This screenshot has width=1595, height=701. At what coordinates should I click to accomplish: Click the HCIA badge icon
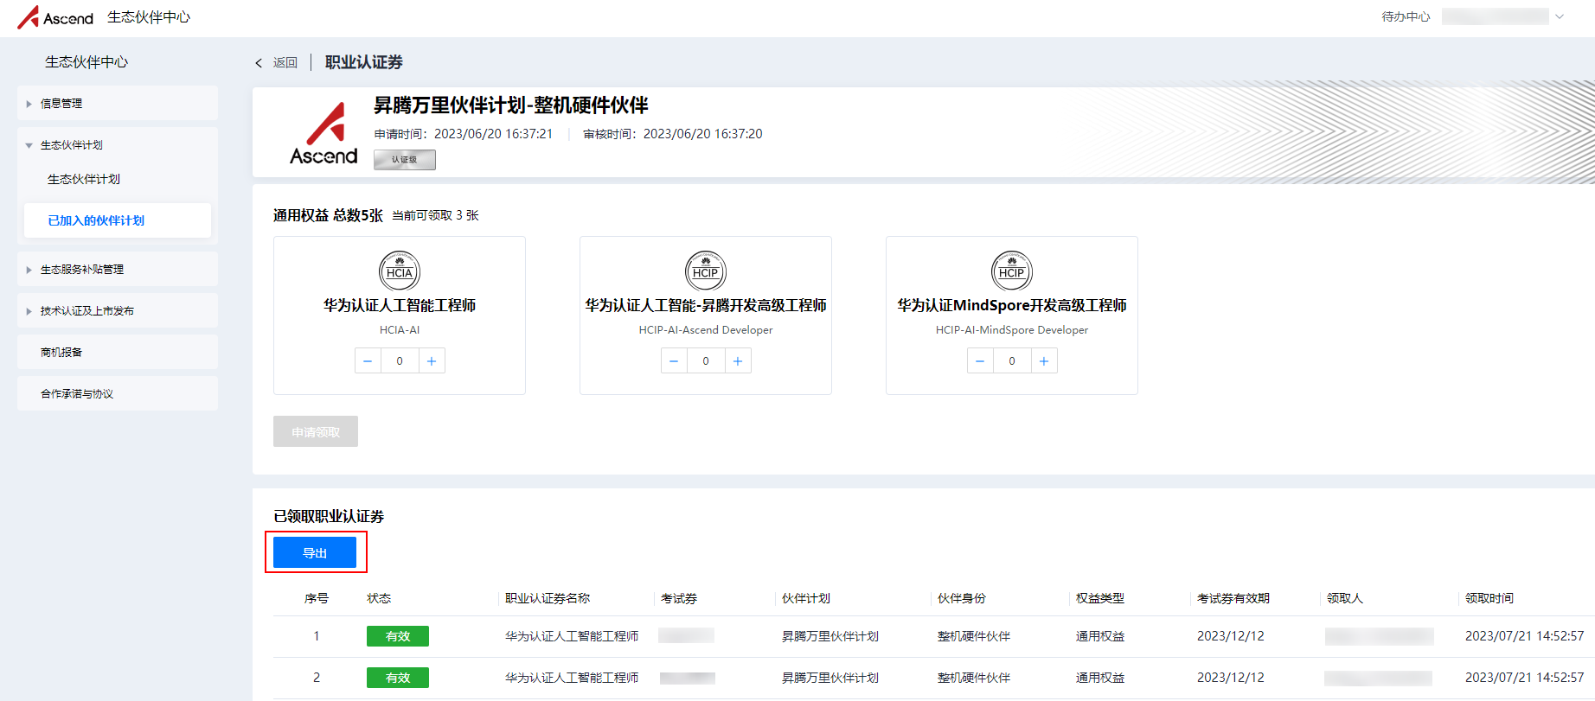click(400, 271)
